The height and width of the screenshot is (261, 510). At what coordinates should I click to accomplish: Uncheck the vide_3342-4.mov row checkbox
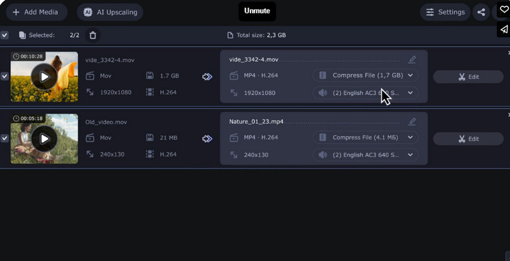pyautogui.click(x=4, y=77)
